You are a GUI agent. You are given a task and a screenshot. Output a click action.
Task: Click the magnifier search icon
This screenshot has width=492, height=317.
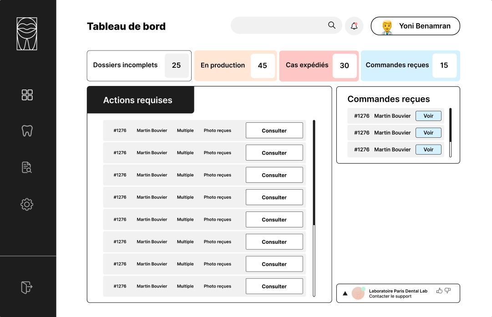click(332, 25)
